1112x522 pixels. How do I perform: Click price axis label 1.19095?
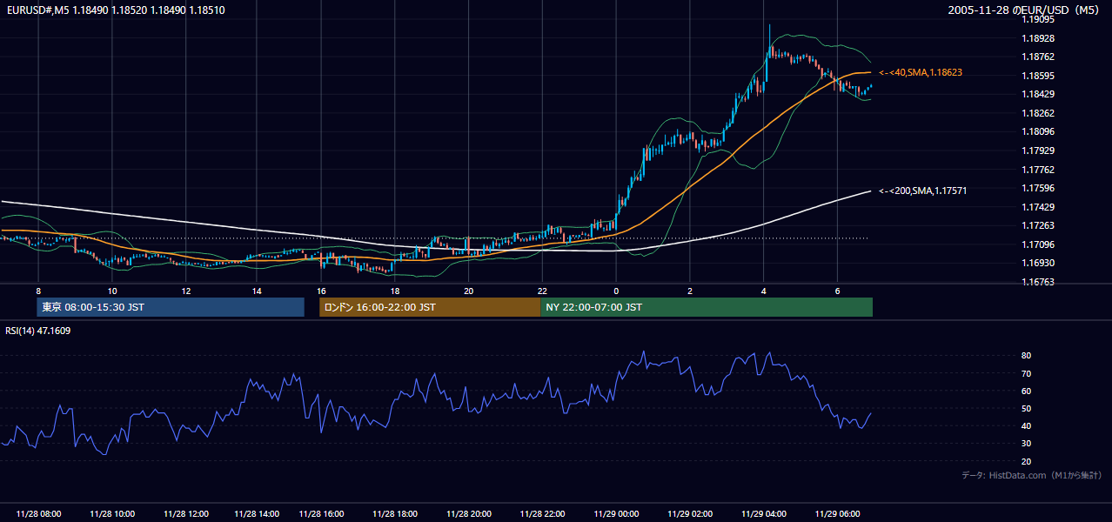(1037, 19)
